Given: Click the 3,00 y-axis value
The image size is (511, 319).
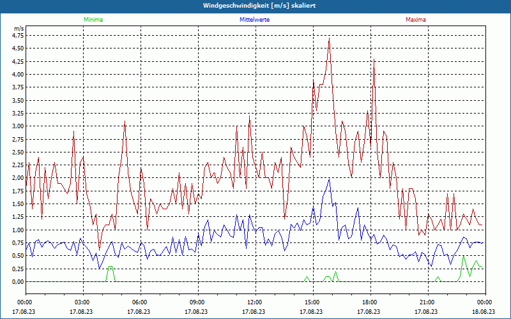Looking at the screenshot, I should (18, 126).
